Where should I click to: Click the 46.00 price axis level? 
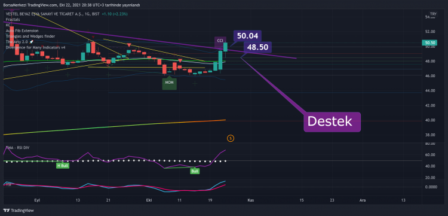pyautogui.click(x=430, y=76)
